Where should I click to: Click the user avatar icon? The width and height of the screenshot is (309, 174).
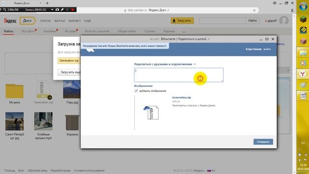284,21
